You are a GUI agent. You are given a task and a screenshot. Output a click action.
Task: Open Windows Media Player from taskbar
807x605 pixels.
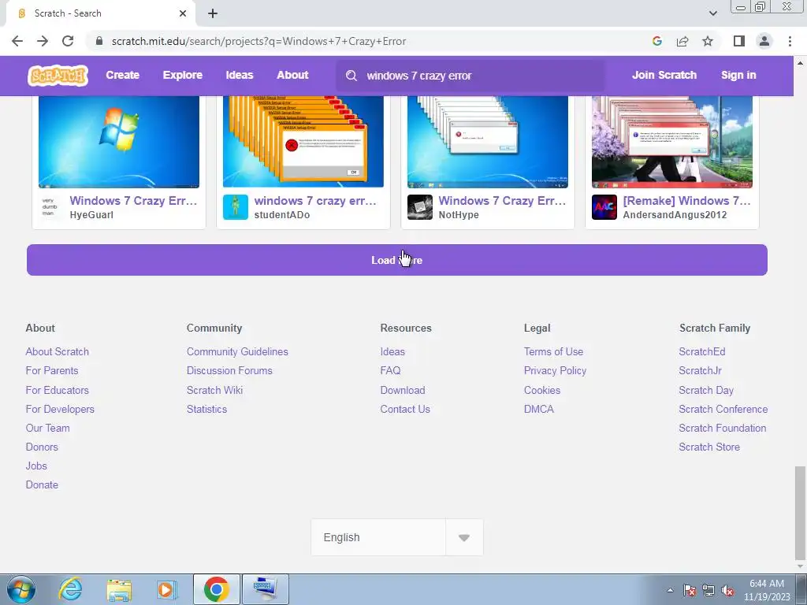(166, 589)
